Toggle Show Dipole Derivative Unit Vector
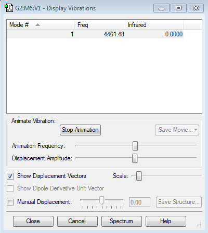Viewport: 208px width, 233px height. 10,188
